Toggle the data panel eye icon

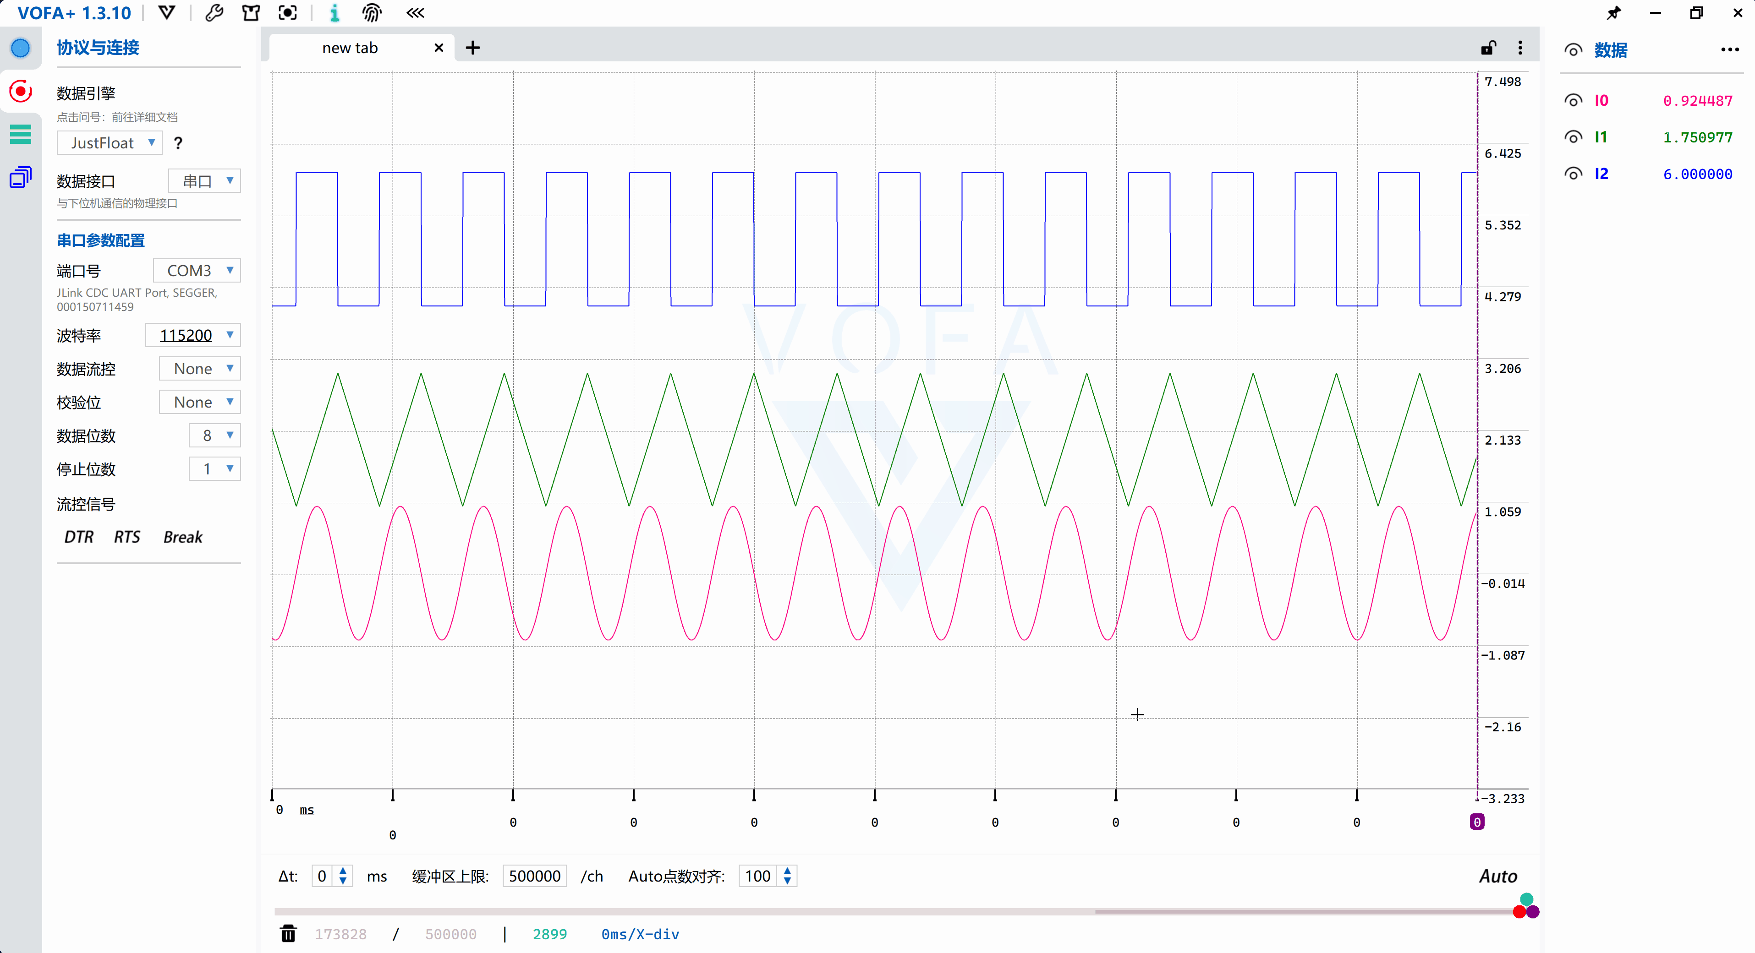pyautogui.click(x=1573, y=50)
